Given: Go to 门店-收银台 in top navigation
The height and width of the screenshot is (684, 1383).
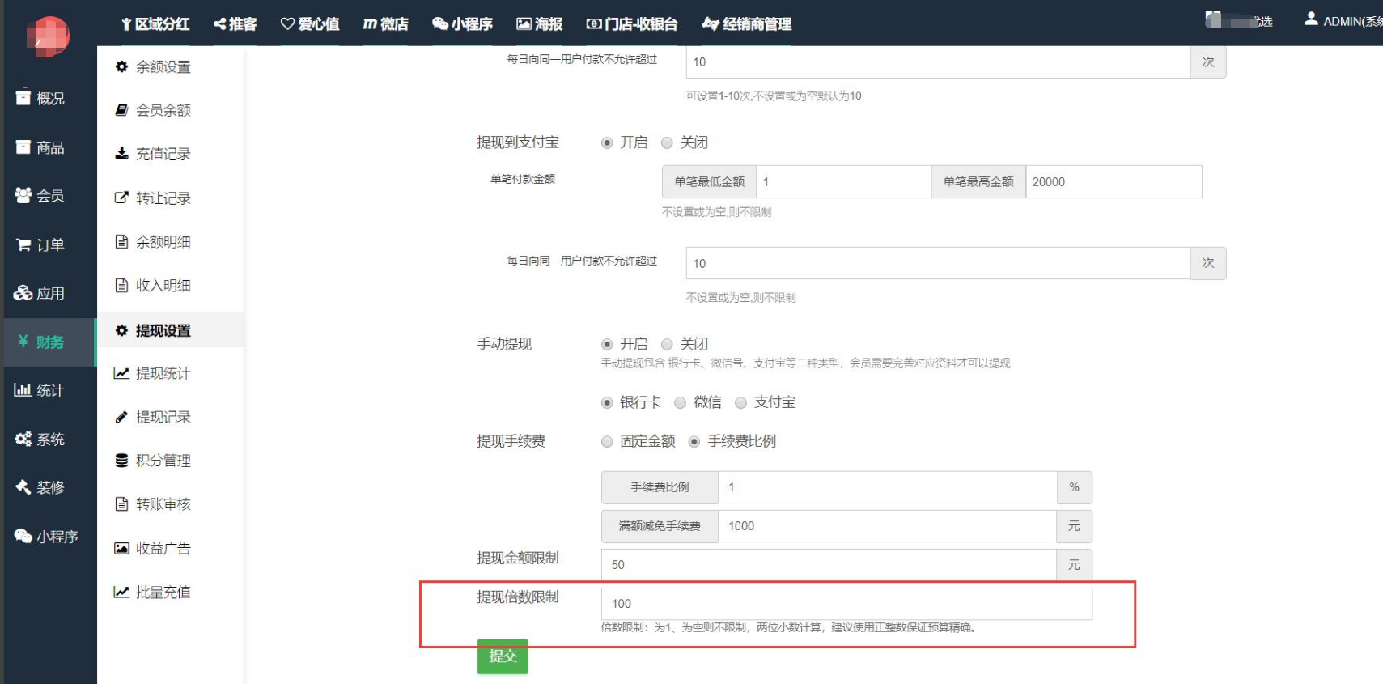Looking at the screenshot, I should pos(631,24).
